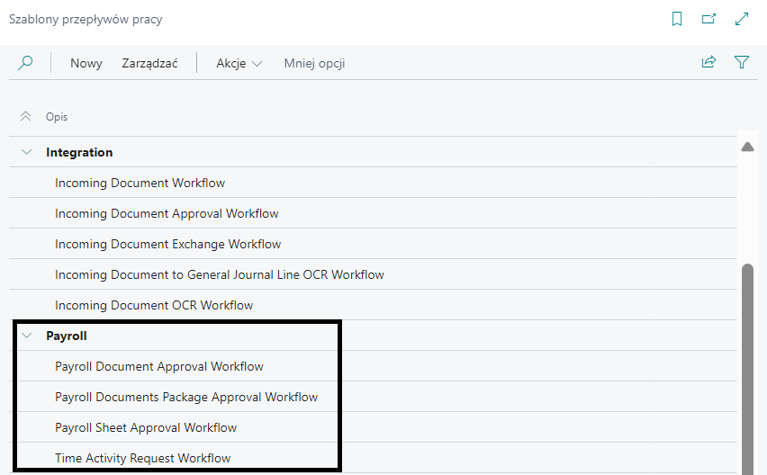This screenshot has width=767, height=475.
Task: Click Nowy in the action bar
Action: pyautogui.click(x=86, y=63)
